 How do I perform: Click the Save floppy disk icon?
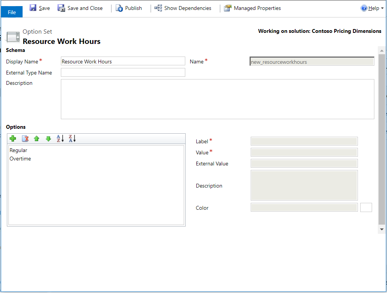(x=33, y=8)
